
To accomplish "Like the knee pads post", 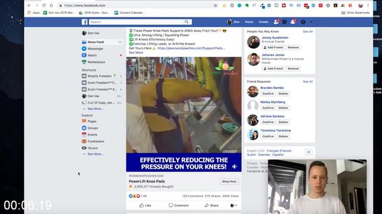I will point(145,206).
